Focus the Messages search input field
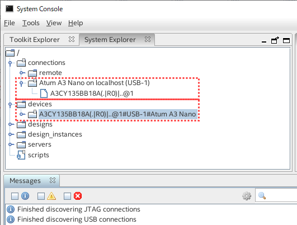The image size is (297, 225). [x=276, y=195]
